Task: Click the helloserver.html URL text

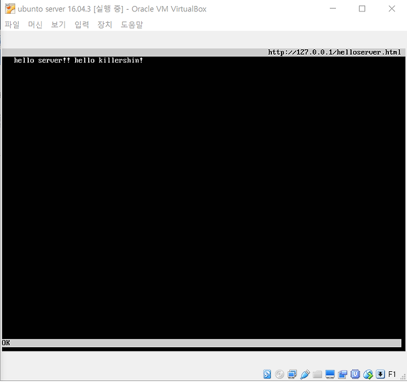Action: [334, 52]
